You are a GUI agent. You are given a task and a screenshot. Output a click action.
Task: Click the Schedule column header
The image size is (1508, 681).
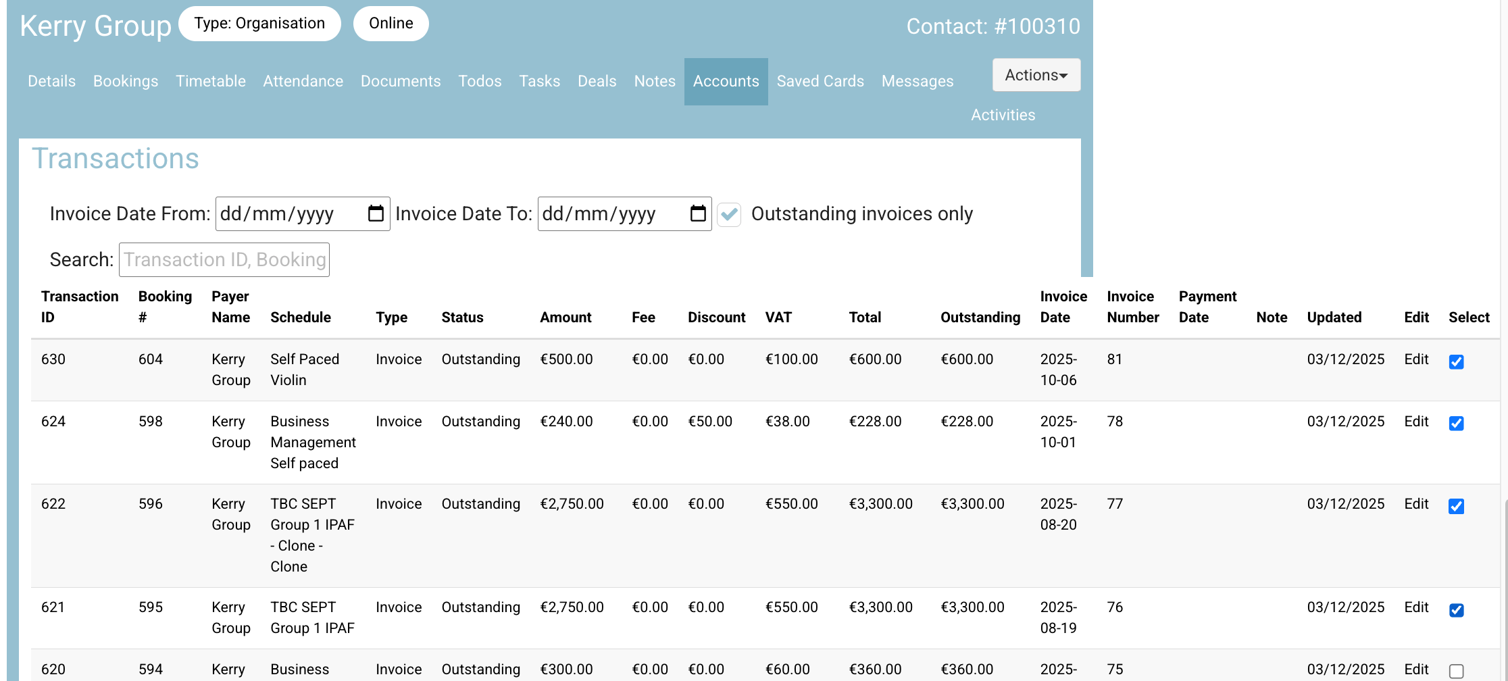click(x=301, y=318)
